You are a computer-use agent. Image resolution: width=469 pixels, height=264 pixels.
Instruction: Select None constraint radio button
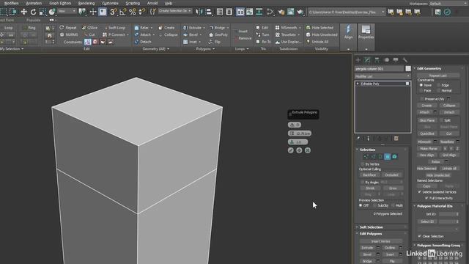[421, 85]
